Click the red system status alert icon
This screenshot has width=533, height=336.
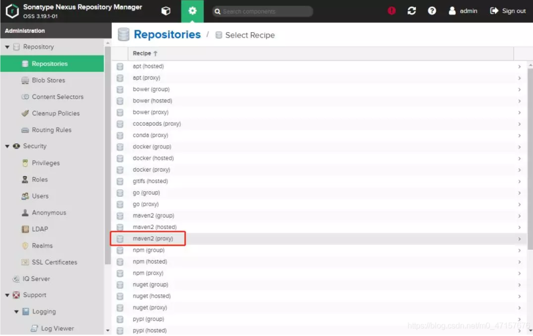(392, 11)
